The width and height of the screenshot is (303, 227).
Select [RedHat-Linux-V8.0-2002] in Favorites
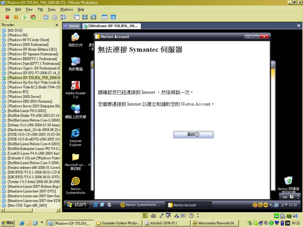(x=27, y=111)
